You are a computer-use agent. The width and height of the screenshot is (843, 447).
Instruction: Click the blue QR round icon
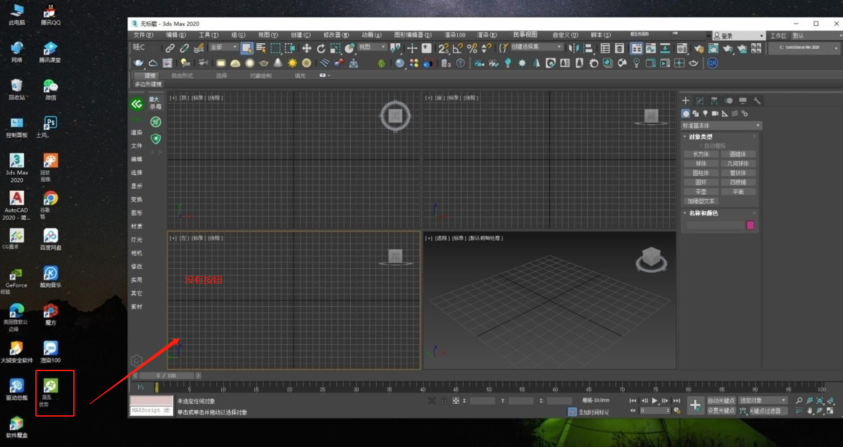point(712,63)
